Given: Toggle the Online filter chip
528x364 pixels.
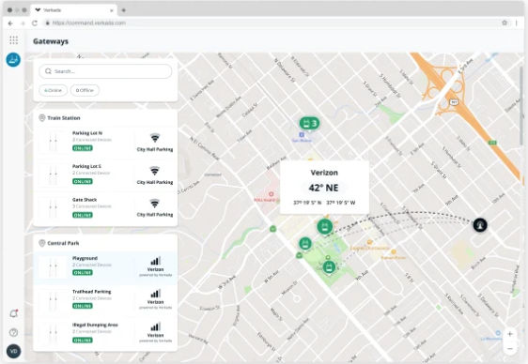Looking at the screenshot, I should [54, 90].
